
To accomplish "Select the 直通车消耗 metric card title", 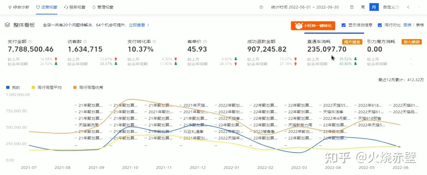I will point(319,42).
